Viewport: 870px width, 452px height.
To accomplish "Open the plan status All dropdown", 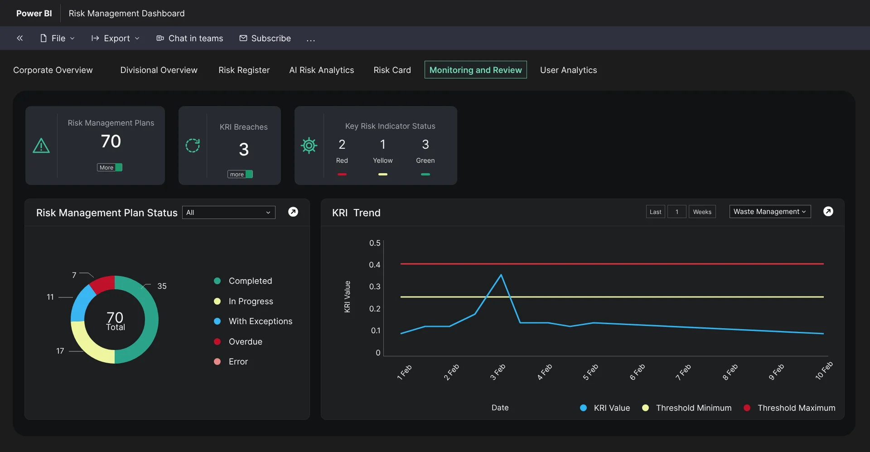I will pyautogui.click(x=229, y=212).
